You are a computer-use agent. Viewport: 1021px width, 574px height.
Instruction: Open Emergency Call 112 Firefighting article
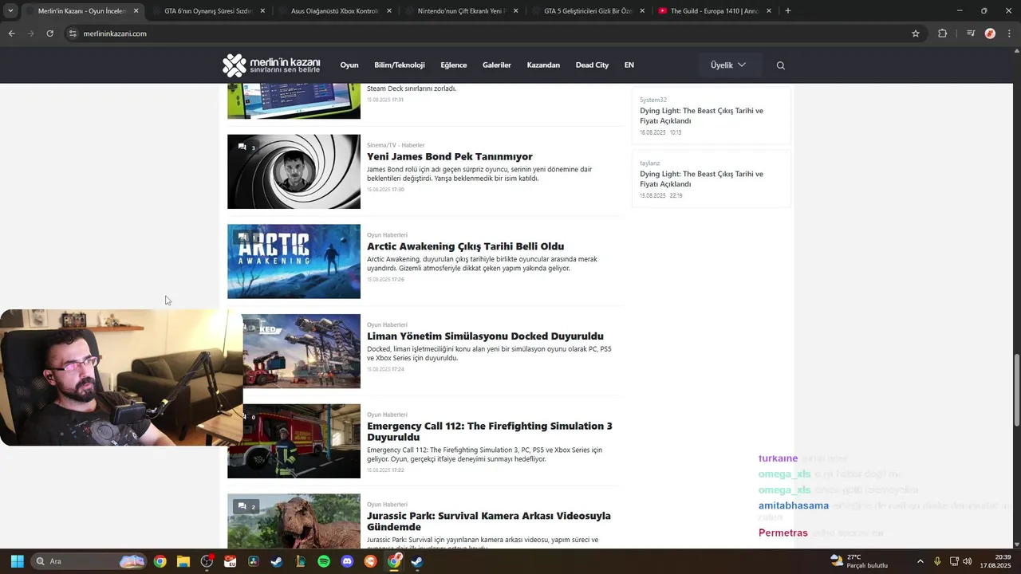(490, 431)
